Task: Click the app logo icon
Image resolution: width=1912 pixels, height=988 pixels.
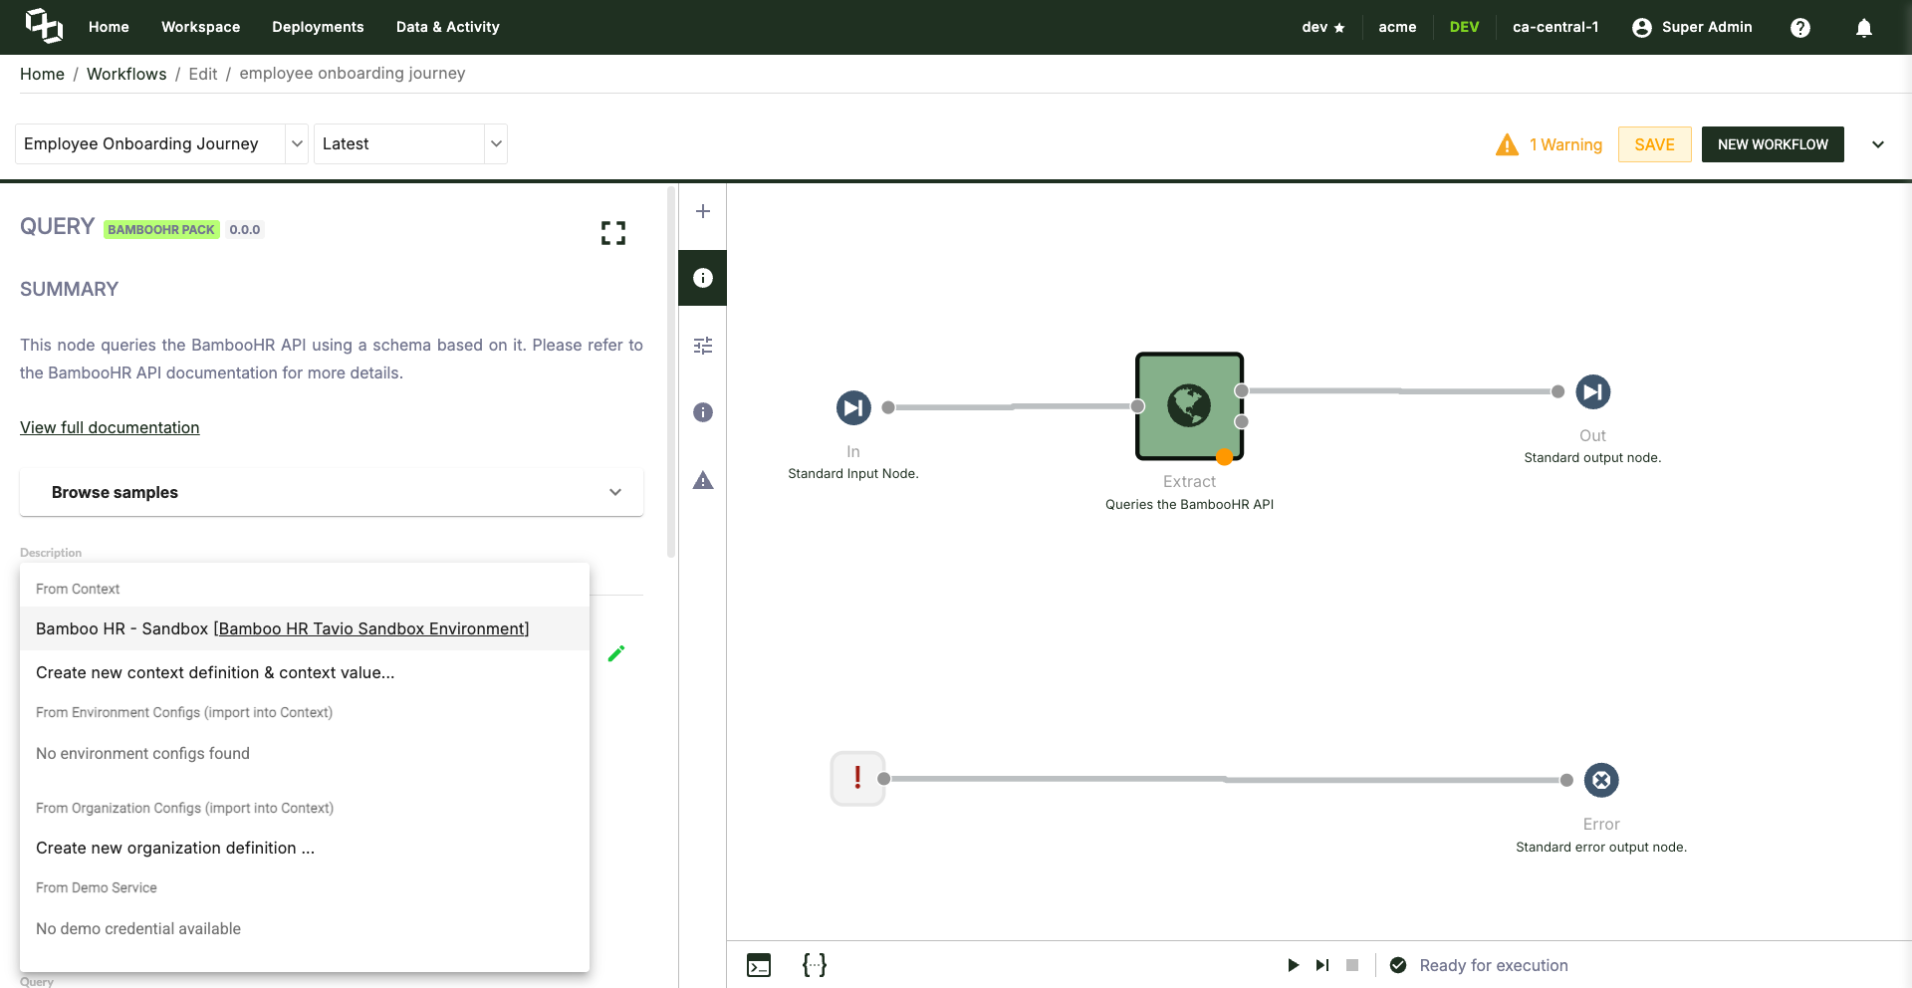Action: tap(44, 26)
